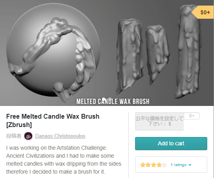Click the shortest middle candle model
The height and width of the screenshot is (178, 214).
pyautogui.click(x=158, y=55)
